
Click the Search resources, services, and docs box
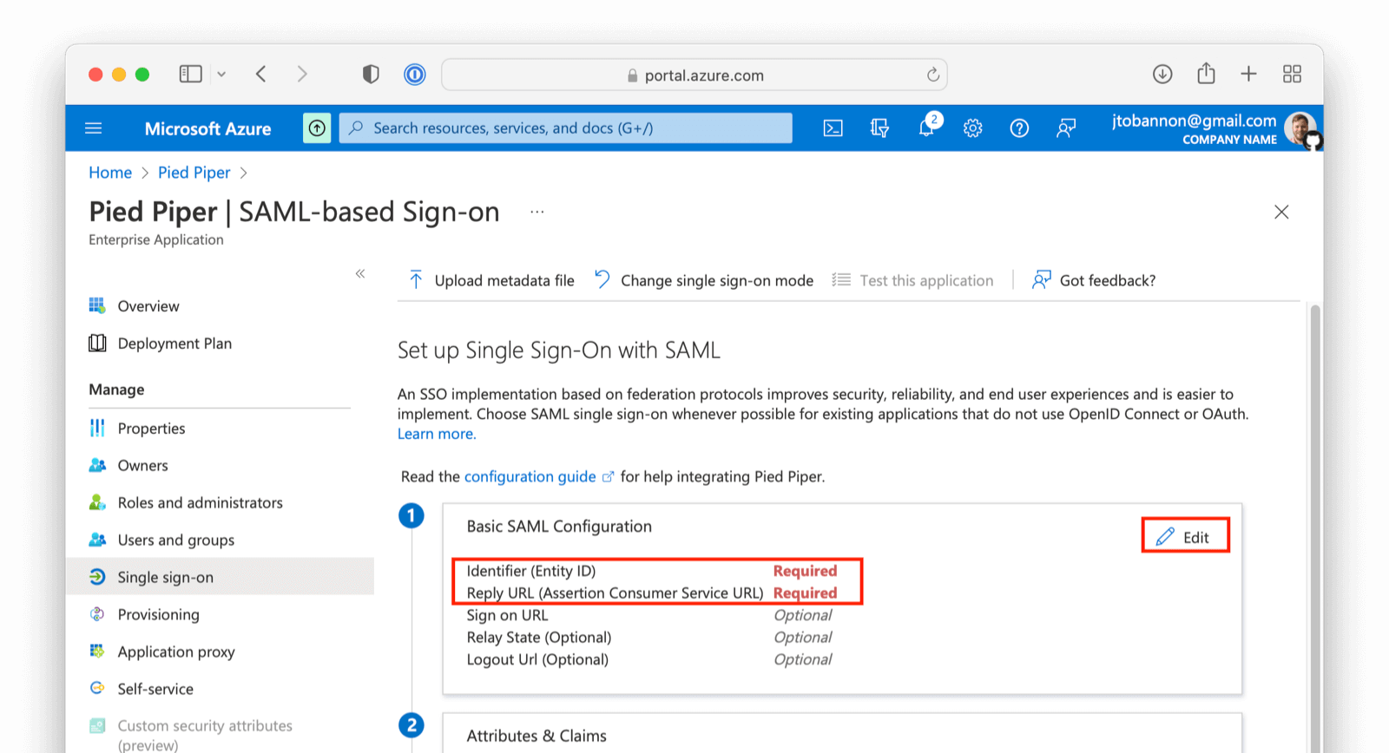point(565,128)
